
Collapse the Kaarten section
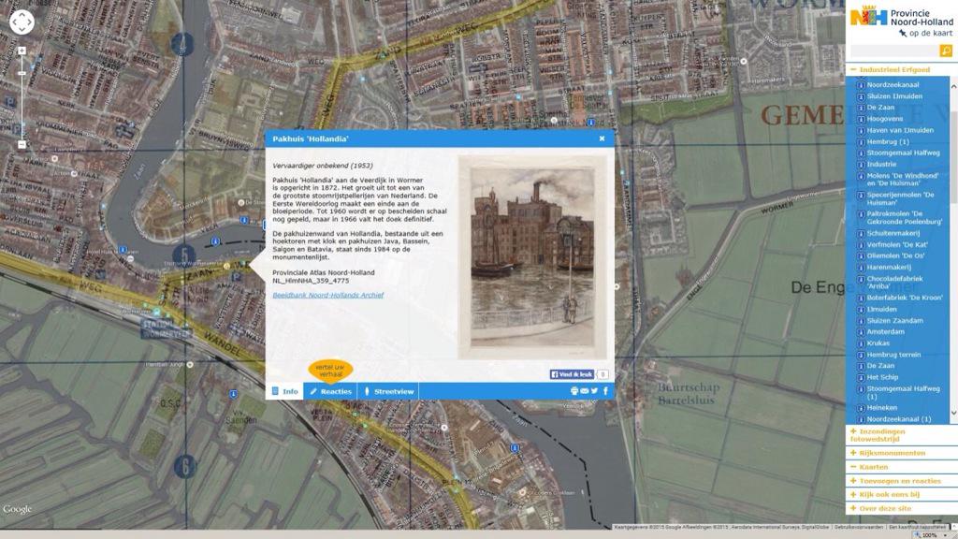pos(869,467)
